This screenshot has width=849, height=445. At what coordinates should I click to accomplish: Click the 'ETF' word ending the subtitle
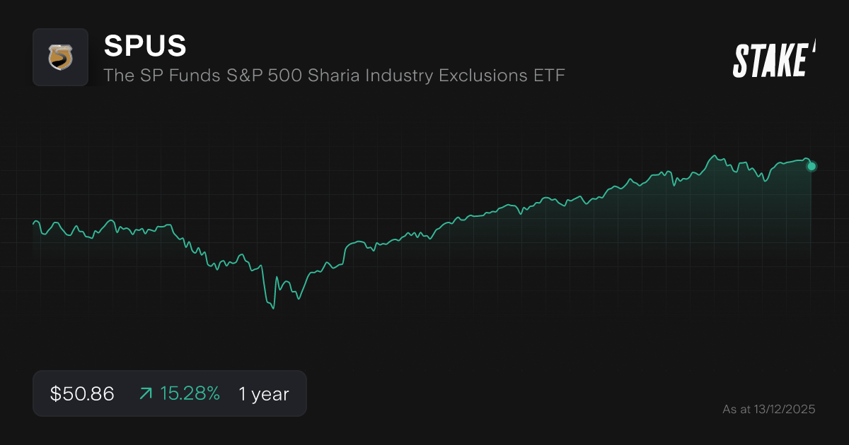(x=549, y=75)
